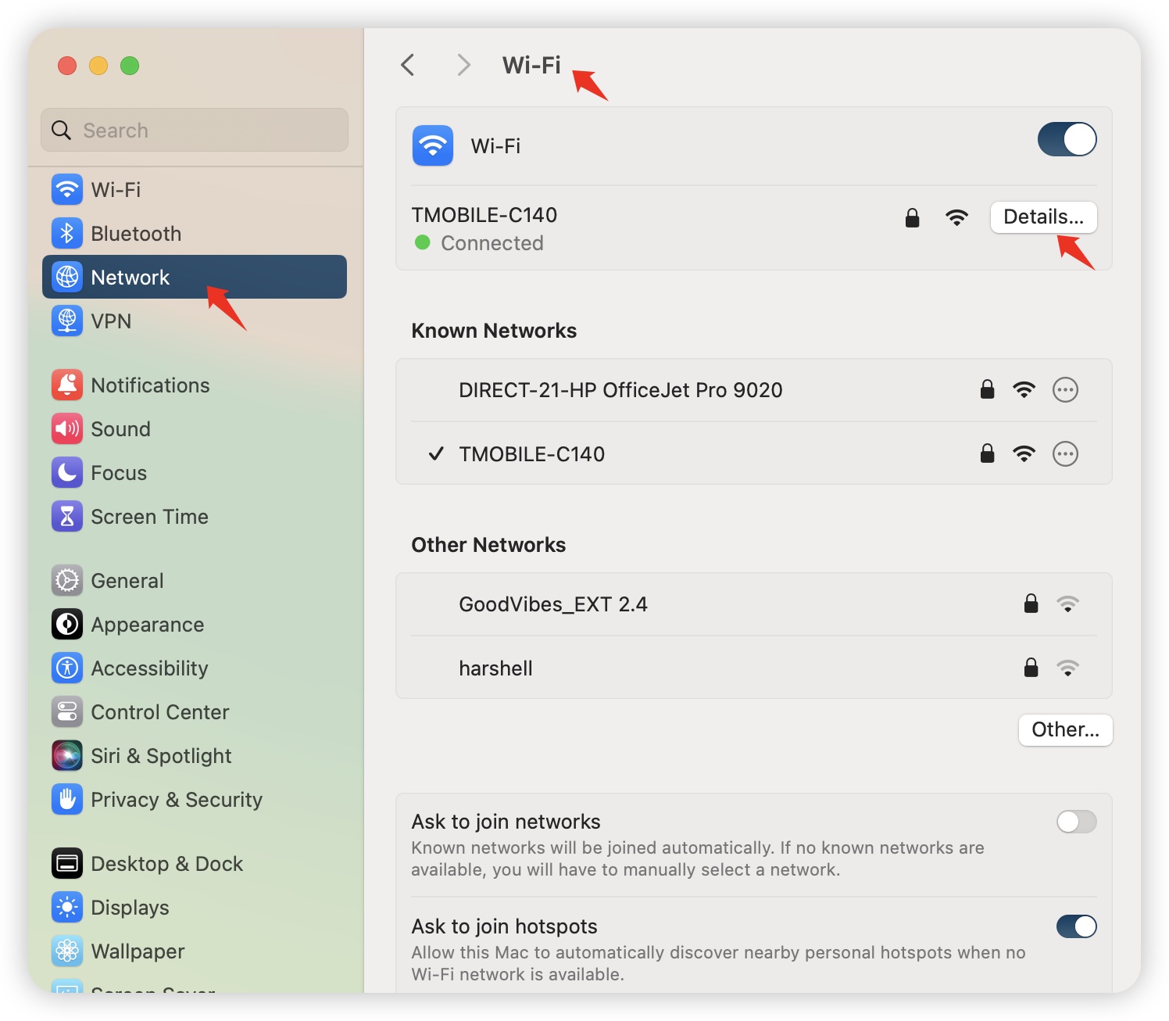This screenshot has height=1021, width=1169.
Task: Select checked TMOBILE-C140 known network
Action: coord(753,453)
